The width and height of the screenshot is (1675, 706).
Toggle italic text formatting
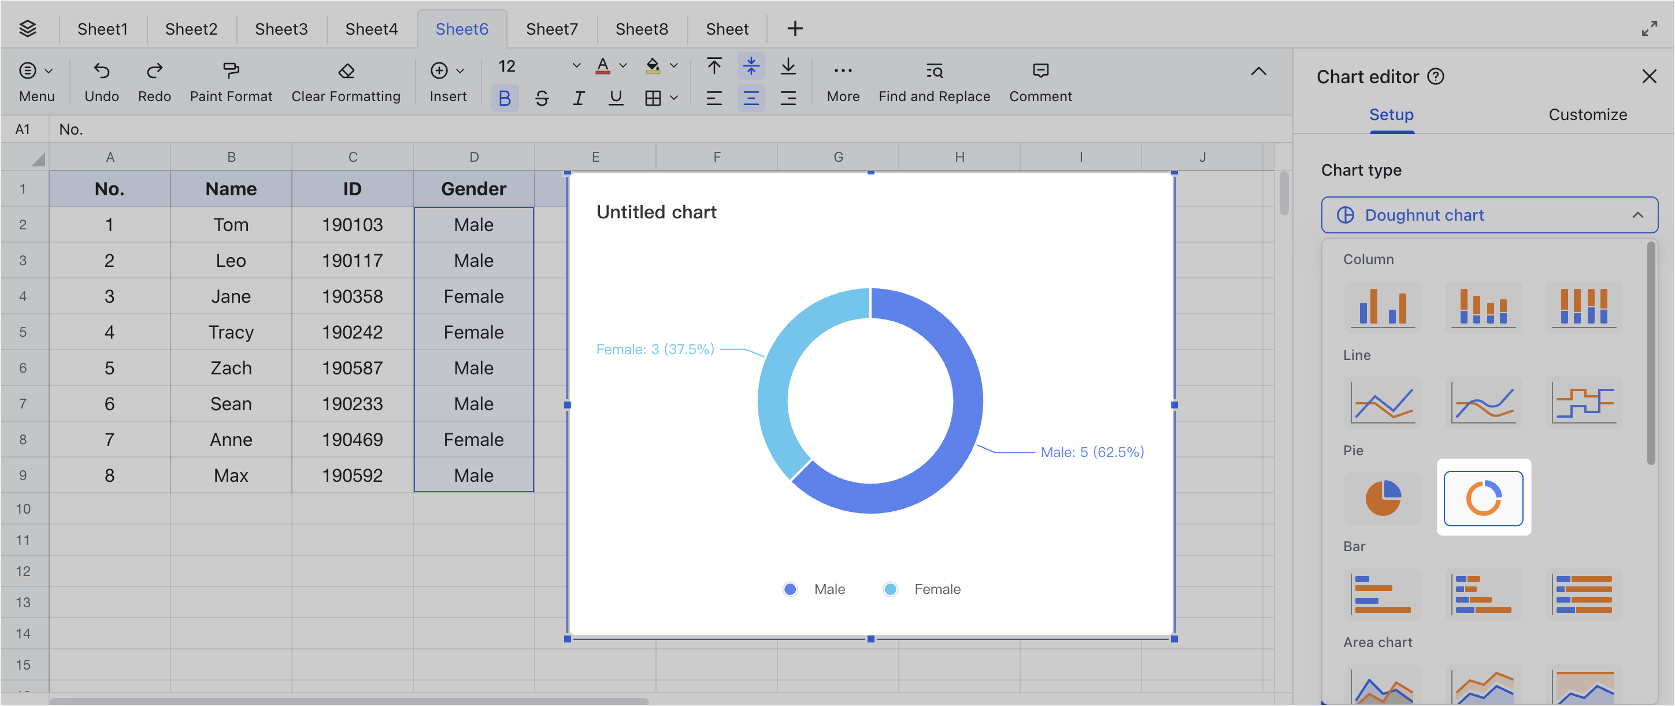(x=578, y=98)
